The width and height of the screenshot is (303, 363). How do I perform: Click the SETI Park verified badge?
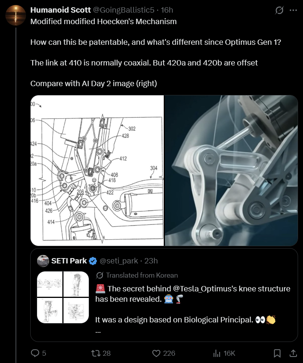(x=93, y=261)
